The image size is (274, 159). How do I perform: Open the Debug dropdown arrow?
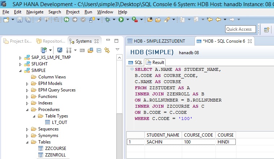tap(114, 20)
